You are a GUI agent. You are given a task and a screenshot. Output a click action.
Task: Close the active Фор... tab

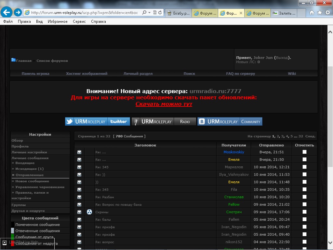(x=241, y=13)
